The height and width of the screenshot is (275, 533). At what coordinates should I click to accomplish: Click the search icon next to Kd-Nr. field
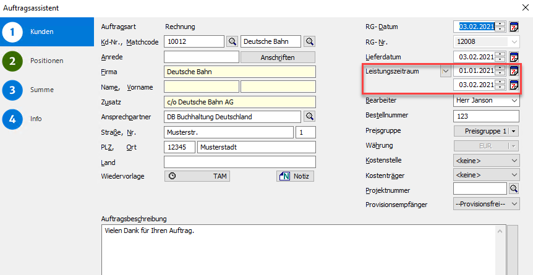tap(232, 41)
